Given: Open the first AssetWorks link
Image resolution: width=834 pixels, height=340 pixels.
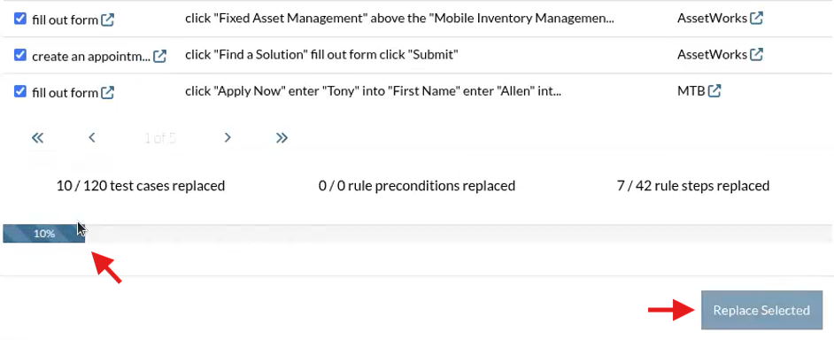Looking at the screenshot, I should pyautogui.click(x=712, y=18).
